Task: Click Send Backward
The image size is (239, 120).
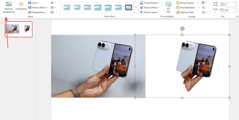Action: 186,7
